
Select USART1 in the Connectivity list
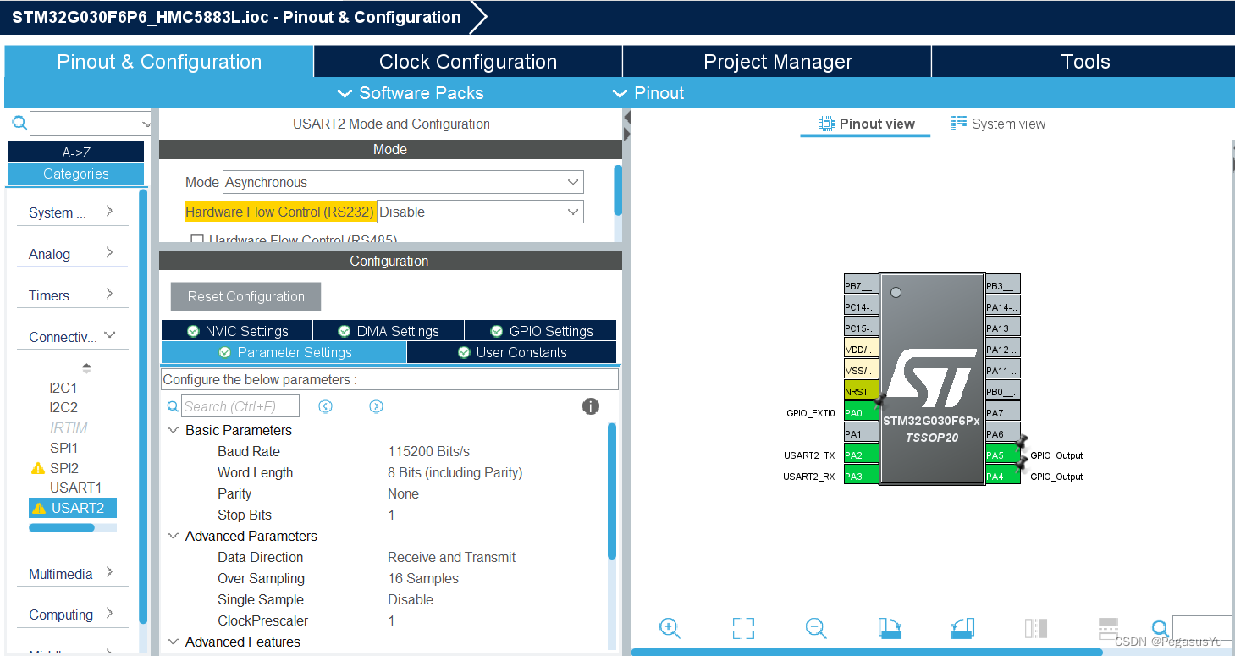(75, 488)
